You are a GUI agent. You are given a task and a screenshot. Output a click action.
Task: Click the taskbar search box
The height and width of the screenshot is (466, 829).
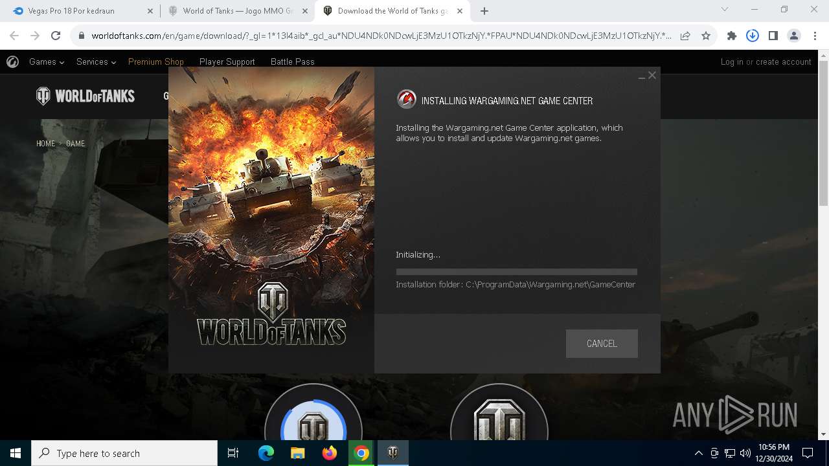tap(124, 453)
